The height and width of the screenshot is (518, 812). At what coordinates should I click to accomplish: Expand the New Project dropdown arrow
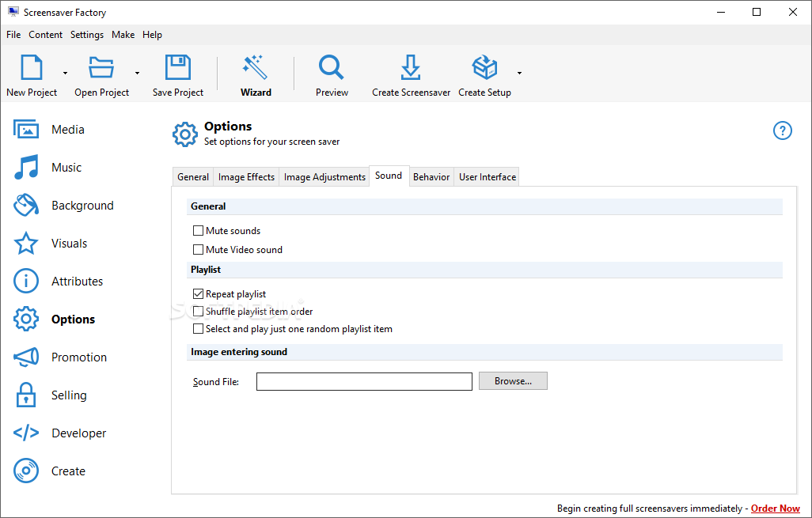65,73
